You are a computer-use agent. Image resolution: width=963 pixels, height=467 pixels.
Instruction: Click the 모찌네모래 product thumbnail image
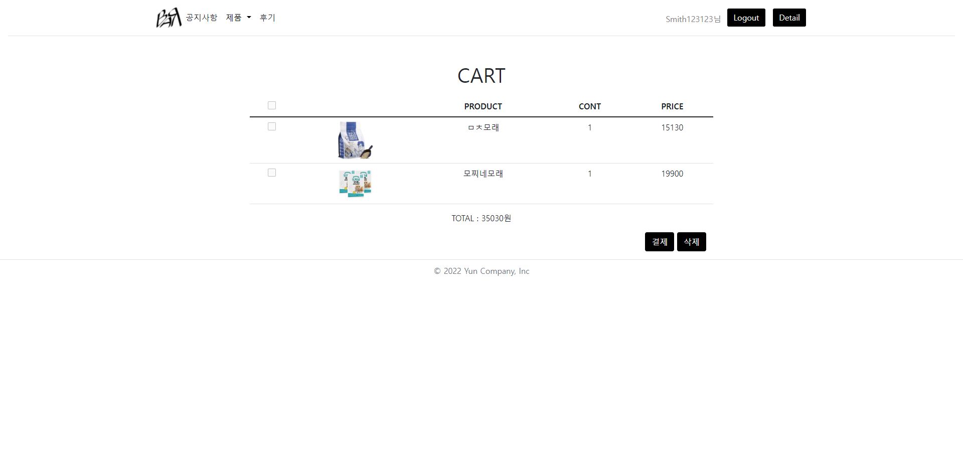355,183
